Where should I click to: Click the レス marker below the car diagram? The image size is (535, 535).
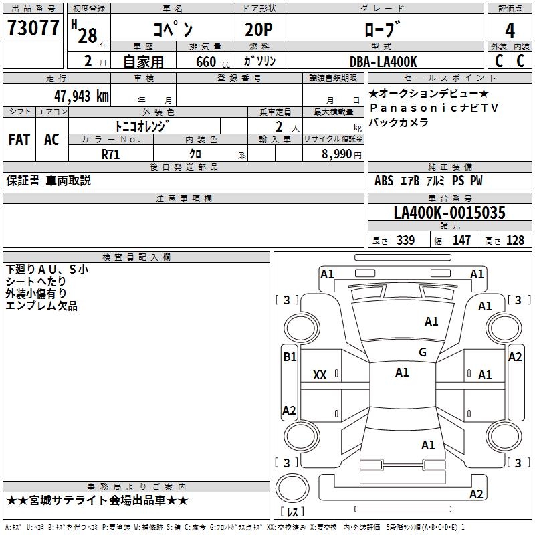pyautogui.click(x=292, y=512)
